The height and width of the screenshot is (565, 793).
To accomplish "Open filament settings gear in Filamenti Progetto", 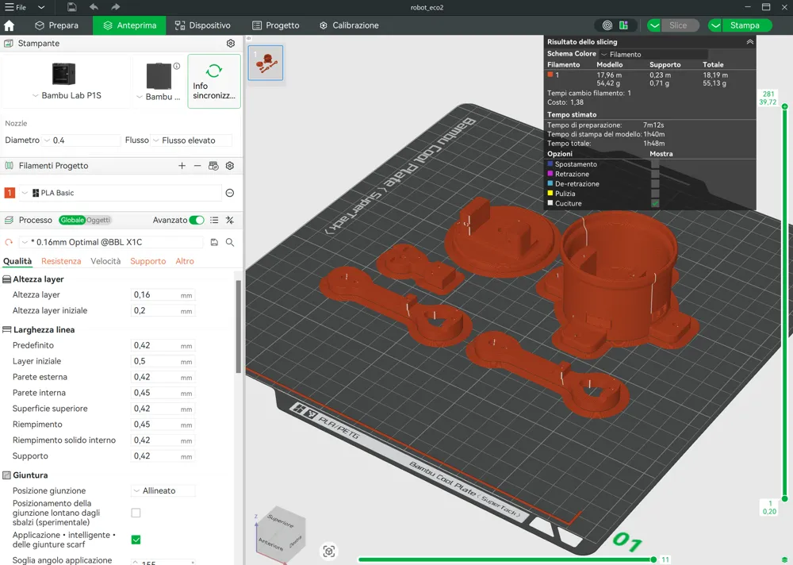I will click(x=230, y=166).
